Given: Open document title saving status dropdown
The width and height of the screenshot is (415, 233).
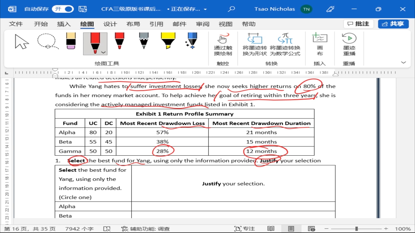Looking at the screenshot, I should click(205, 9).
